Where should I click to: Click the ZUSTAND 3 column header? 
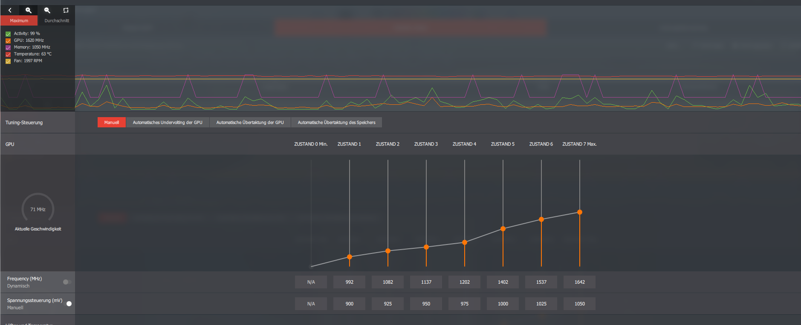426,144
